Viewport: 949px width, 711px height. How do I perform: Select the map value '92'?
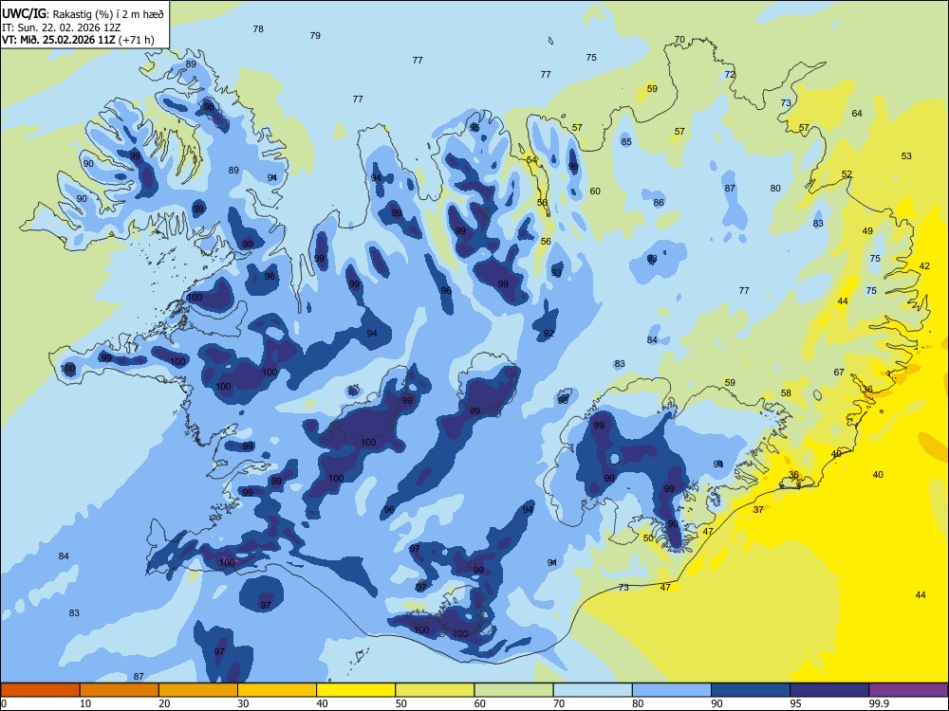pos(549,334)
